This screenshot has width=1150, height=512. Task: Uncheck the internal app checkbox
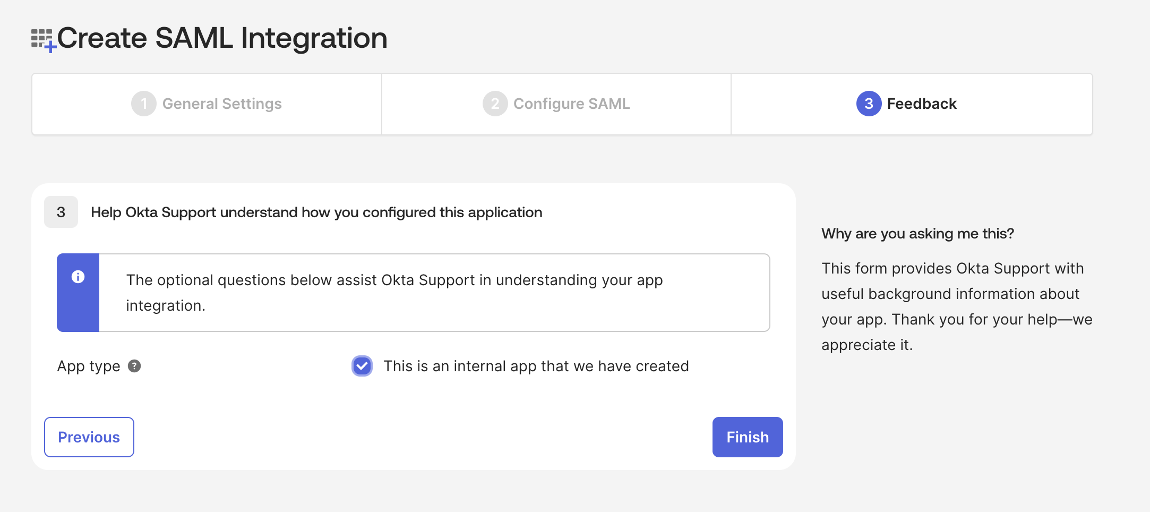point(362,366)
